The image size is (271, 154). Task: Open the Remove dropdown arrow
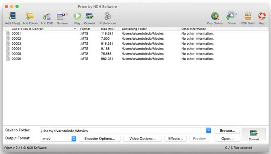coord(67,15)
